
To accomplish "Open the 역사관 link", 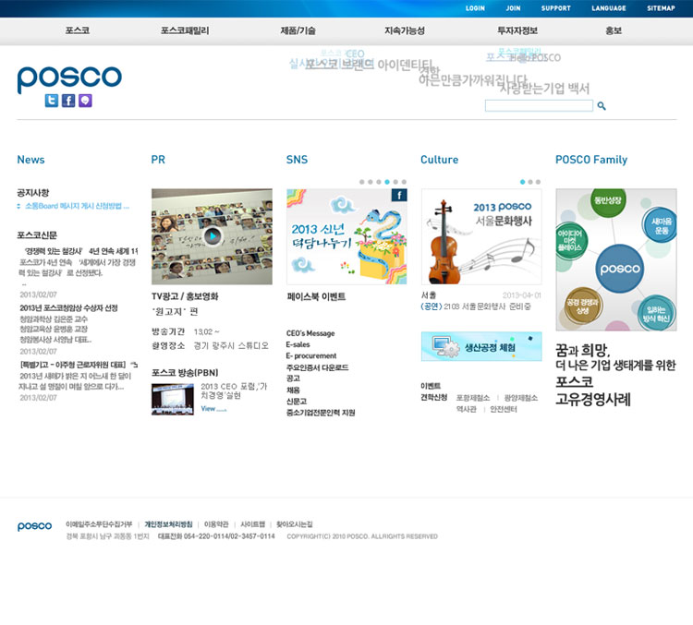I will click(467, 410).
